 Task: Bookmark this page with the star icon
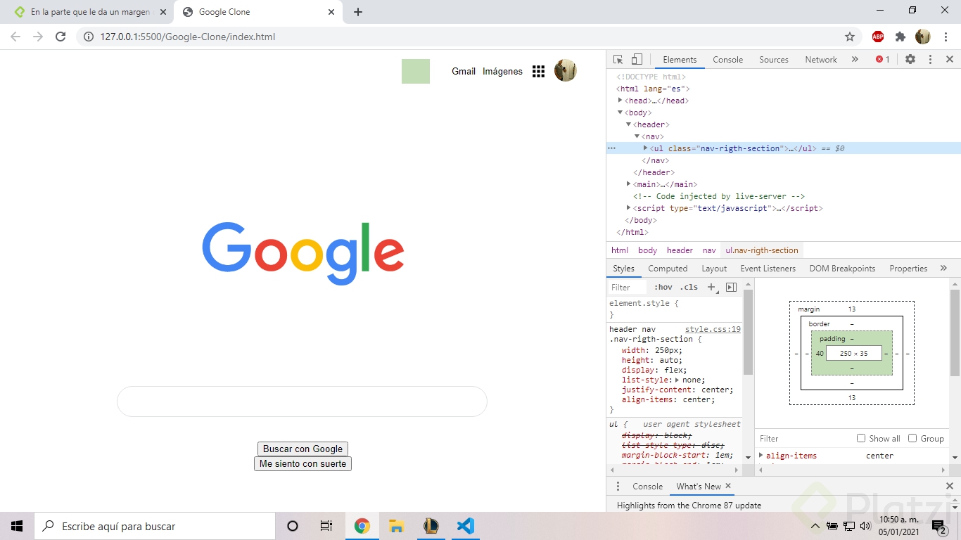point(849,37)
